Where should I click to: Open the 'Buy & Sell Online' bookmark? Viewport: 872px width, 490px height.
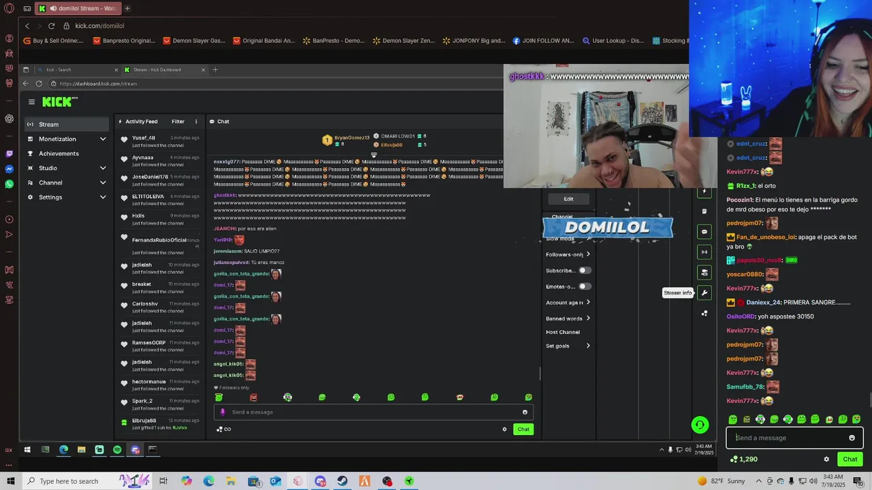pos(53,41)
